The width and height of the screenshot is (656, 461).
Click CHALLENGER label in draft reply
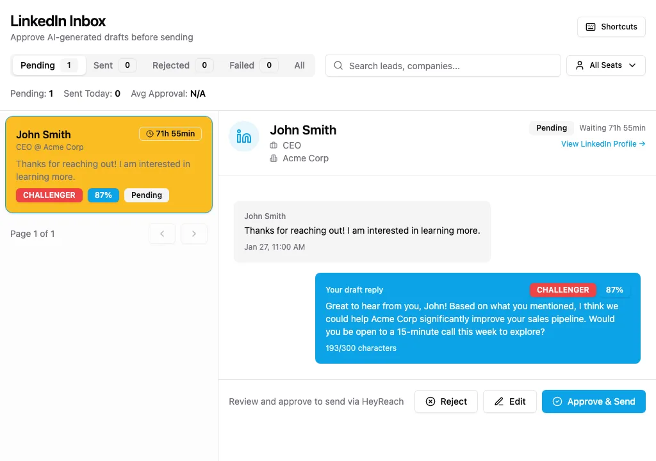pos(562,290)
